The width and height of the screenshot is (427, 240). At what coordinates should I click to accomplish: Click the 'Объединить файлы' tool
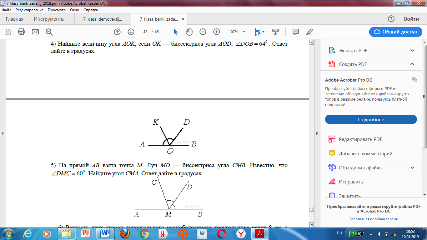pyautogui.click(x=355, y=167)
